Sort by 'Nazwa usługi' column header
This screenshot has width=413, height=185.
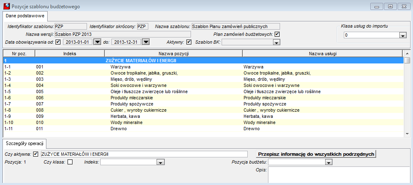(323, 54)
